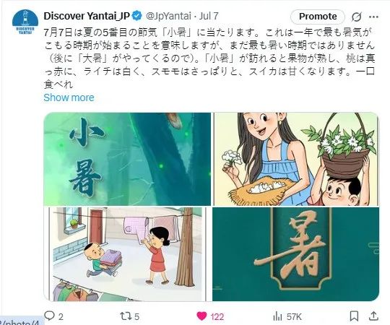Click the verified badge next to Discover Yantai_JP

pos(137,16)
